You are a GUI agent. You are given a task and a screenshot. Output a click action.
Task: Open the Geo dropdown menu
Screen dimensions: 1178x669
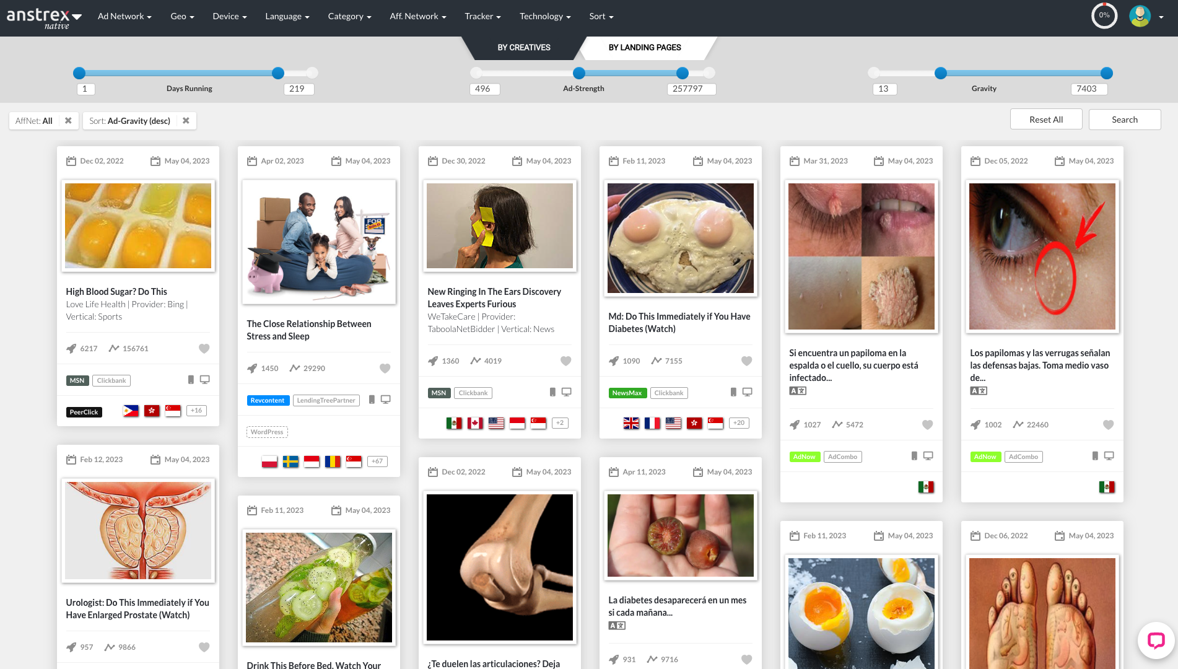[x=182, y=17]
